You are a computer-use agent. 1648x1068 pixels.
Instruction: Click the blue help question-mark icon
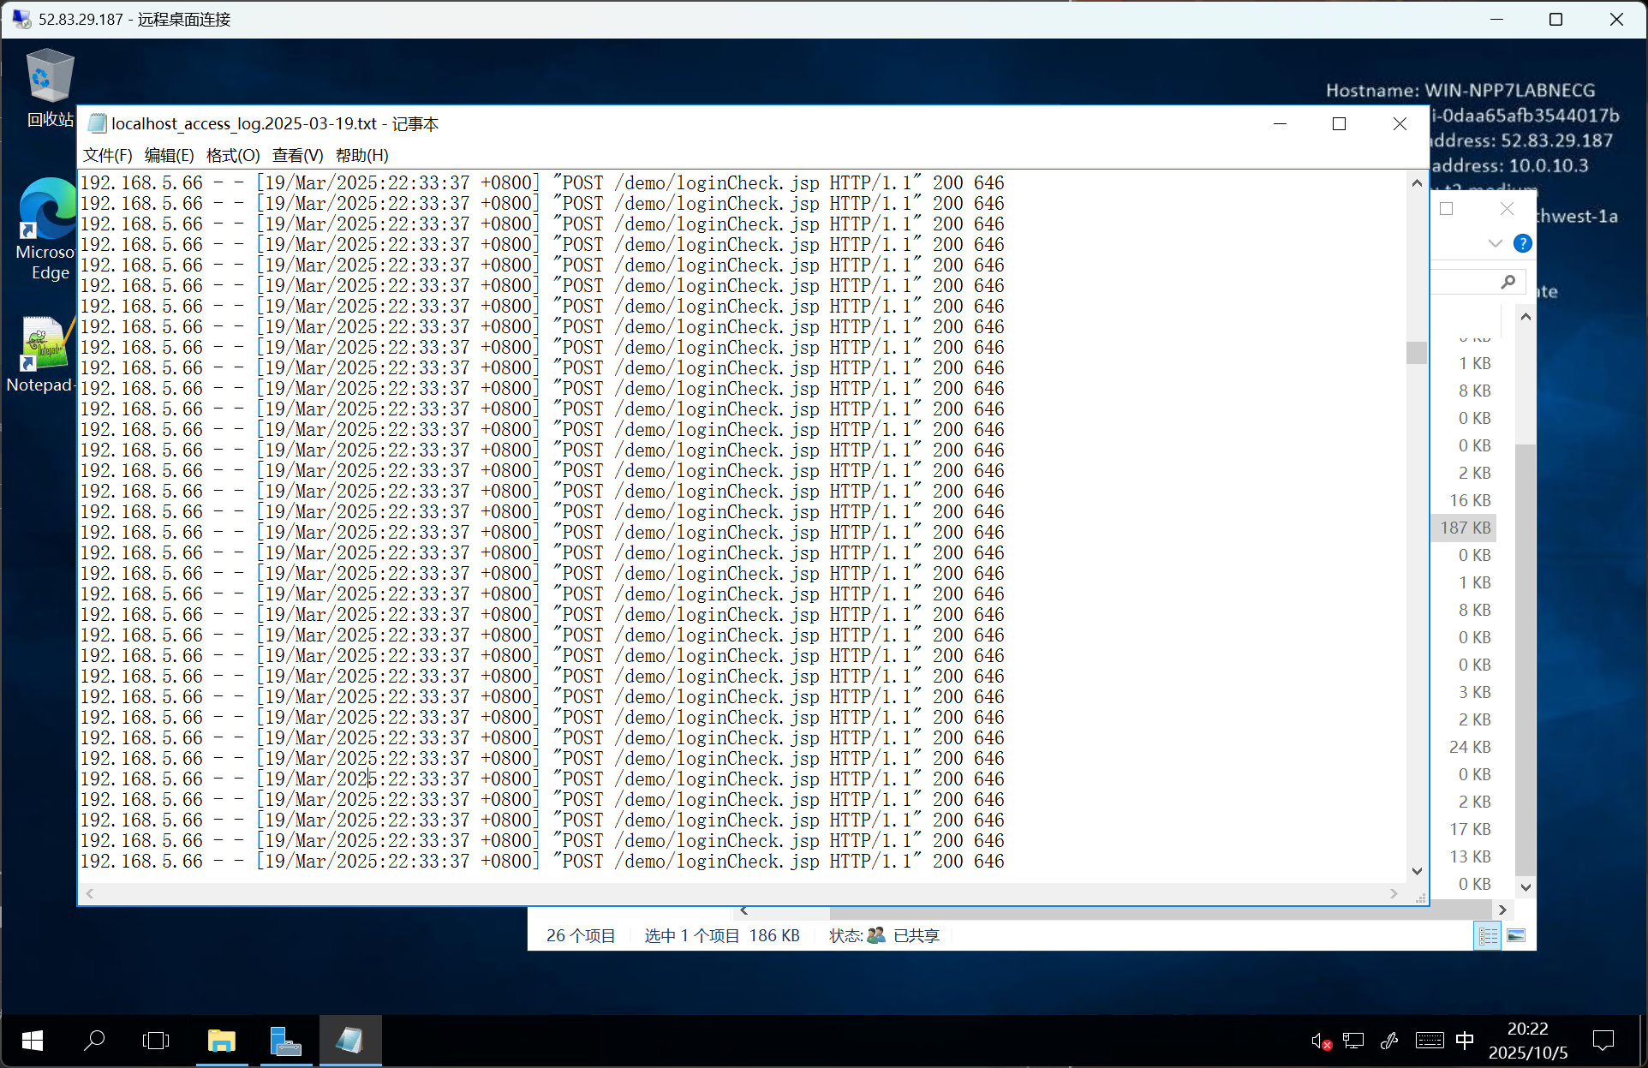coord(1522,243)
